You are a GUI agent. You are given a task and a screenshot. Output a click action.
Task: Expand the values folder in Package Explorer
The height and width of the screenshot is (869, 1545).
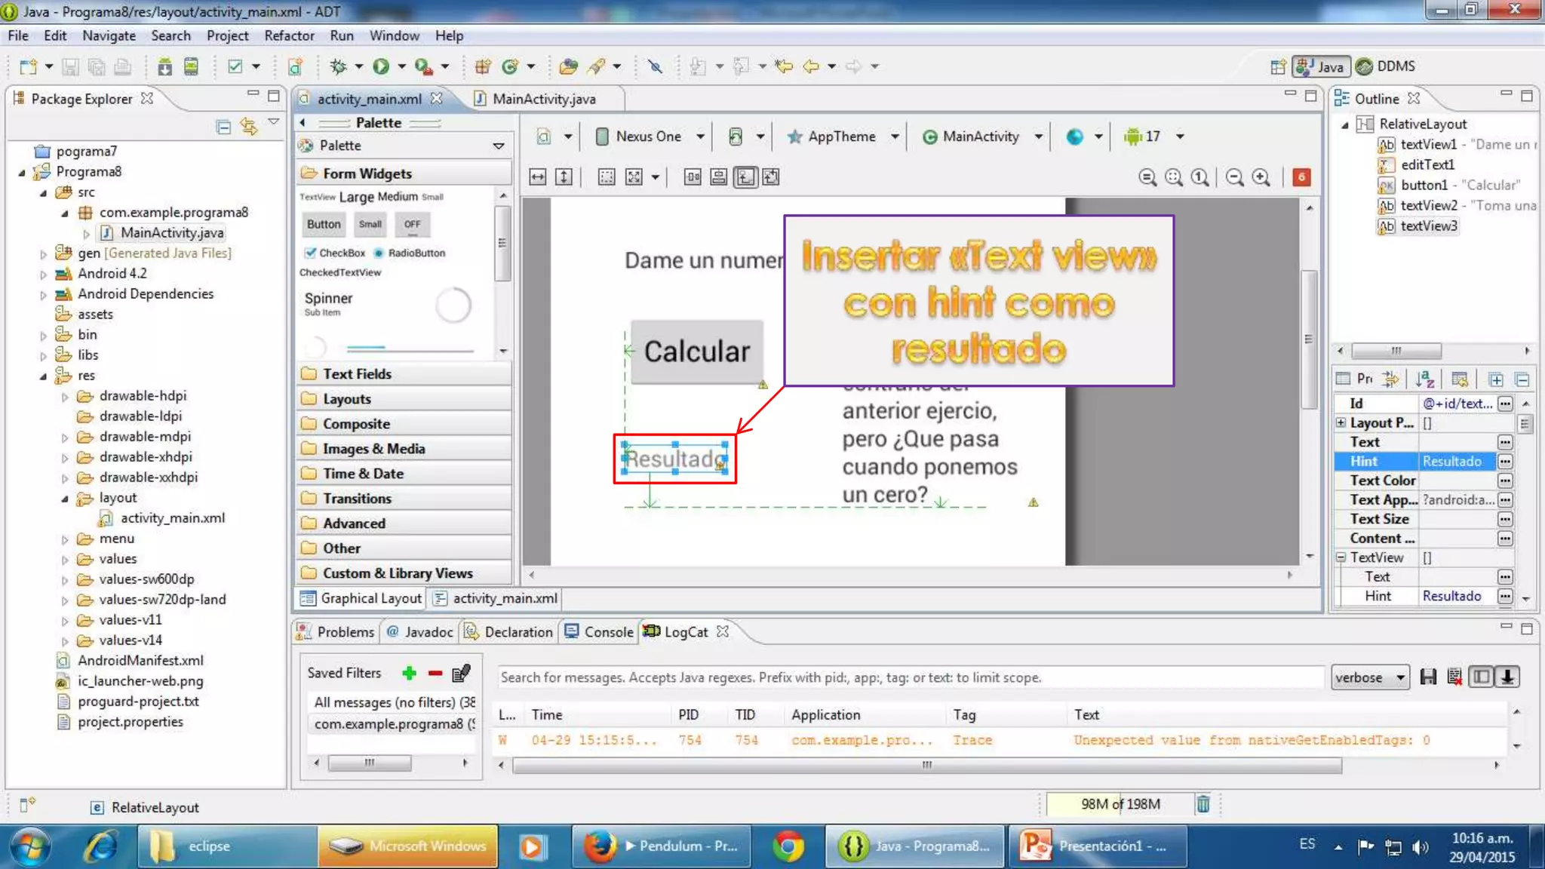[65, 559]
